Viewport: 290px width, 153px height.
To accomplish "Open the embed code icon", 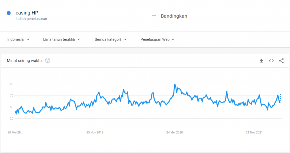I will click(x=271, y=61).
